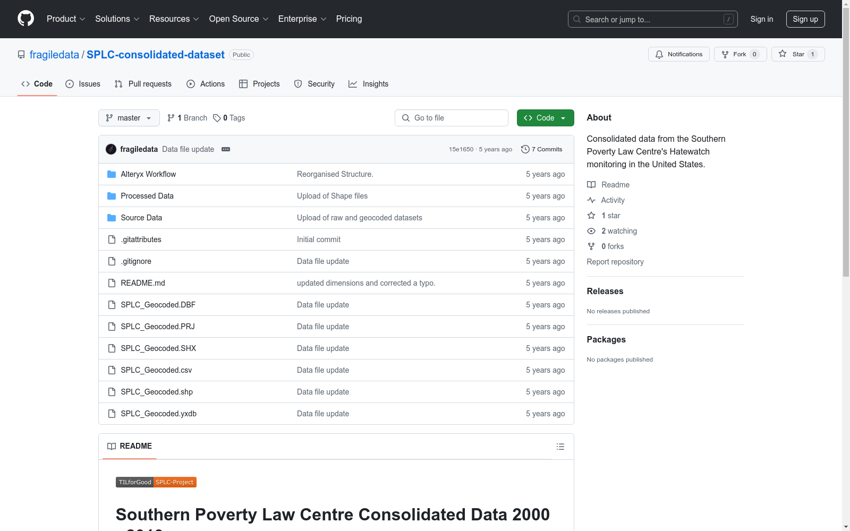Viewport: 850px width, 531px height.
Task: Open the Packages heading link
Action: [606, 339]
